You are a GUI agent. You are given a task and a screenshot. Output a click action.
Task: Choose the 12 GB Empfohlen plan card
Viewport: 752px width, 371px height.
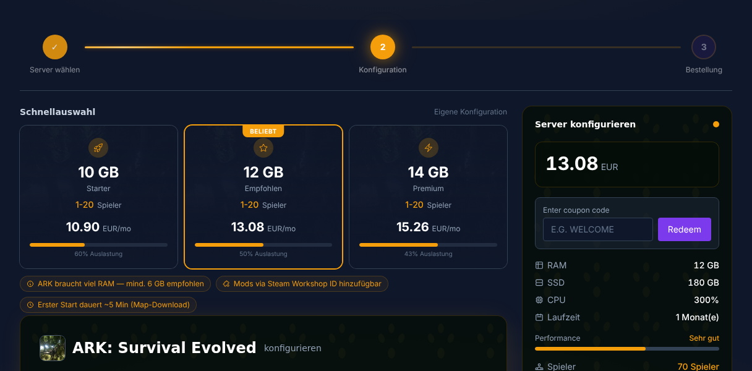263,197
